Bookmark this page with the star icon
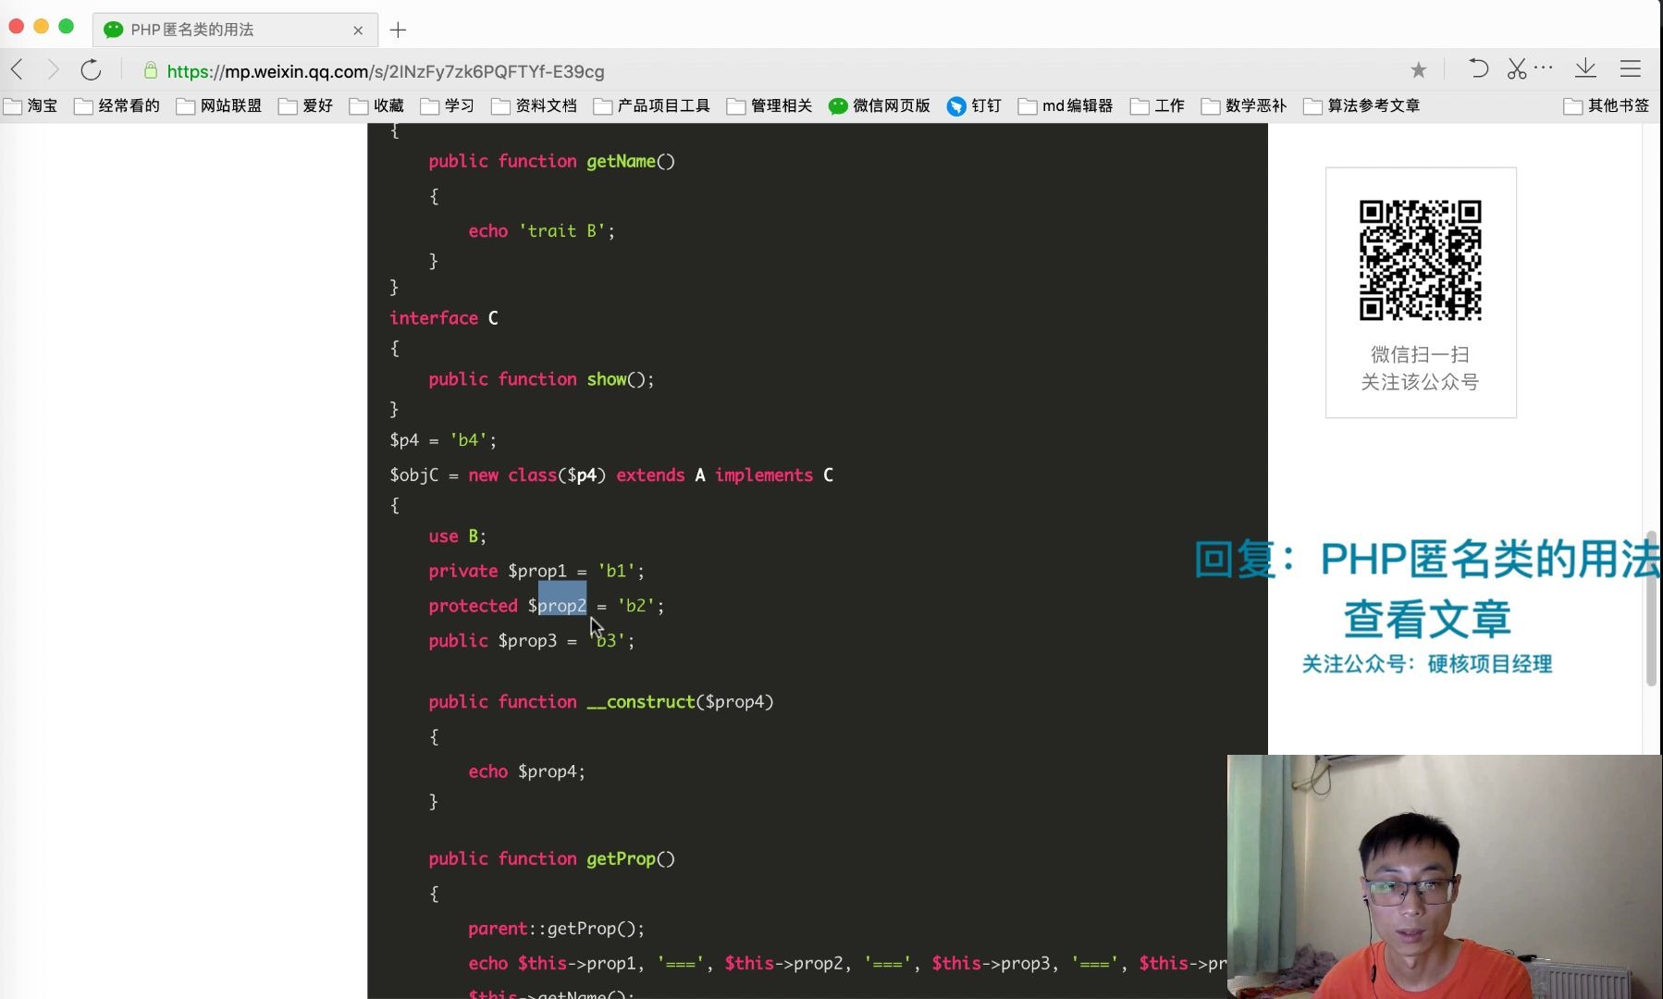This screenshot has height=999, width=1663. 1419,69
